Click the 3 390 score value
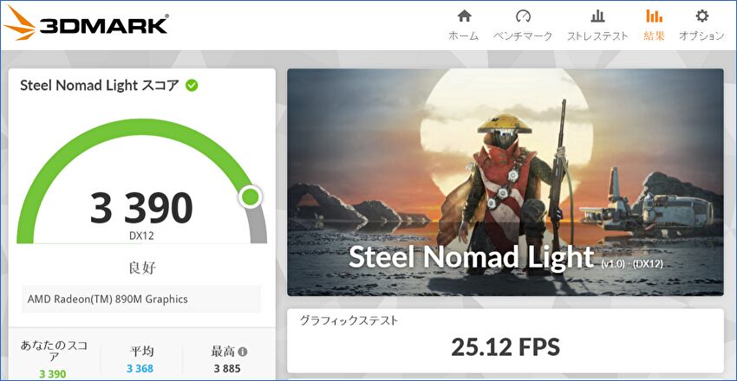This screenshot has height=381, width=737. tap(141, 208)
